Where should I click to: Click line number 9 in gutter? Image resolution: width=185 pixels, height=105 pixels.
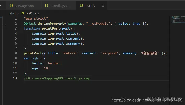[16, 58]
